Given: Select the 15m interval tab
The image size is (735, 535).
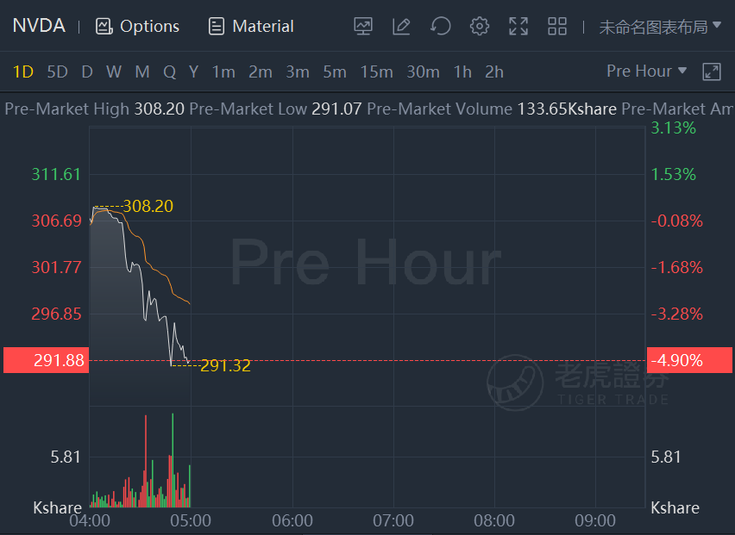Looking at the screenshot, I should (376, 72).
